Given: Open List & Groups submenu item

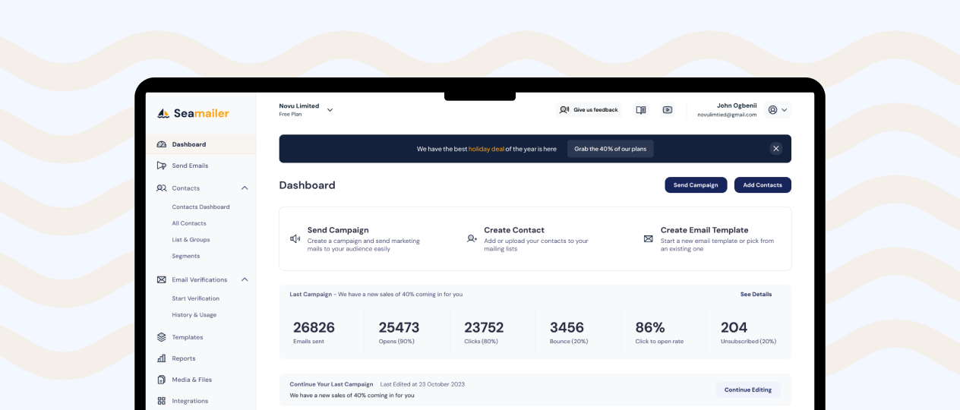Looking at the screenshot, I should [x=191, y=240].
